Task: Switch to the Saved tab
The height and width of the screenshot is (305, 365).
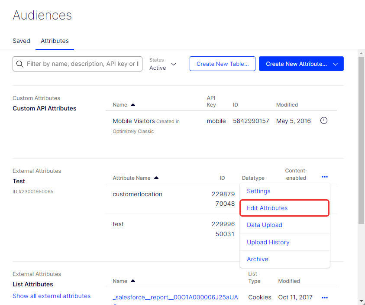Action: [x=21, y=41]
